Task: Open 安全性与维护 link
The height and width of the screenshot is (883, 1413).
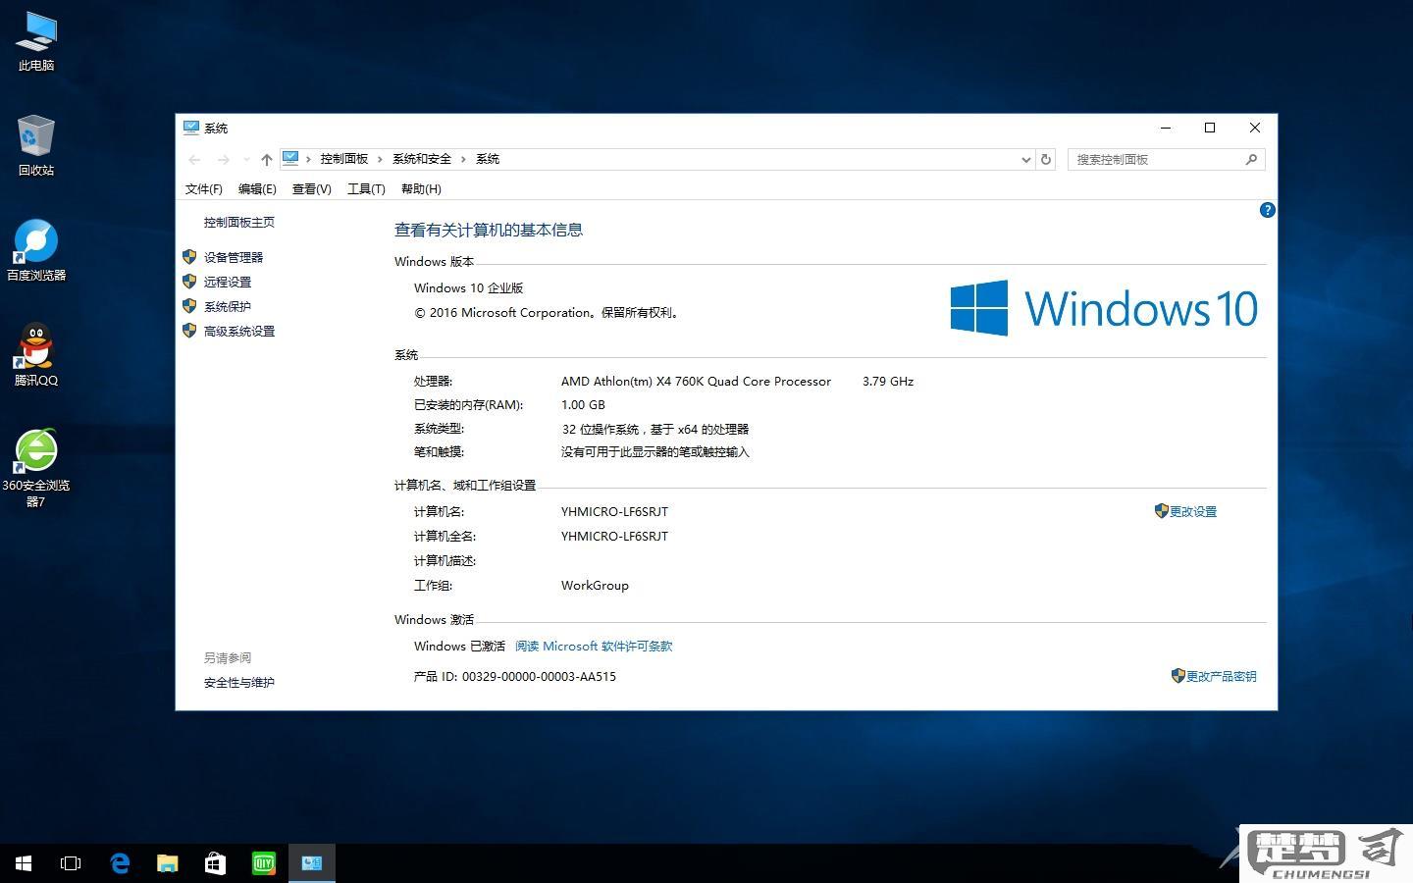Action: [239, 682]
